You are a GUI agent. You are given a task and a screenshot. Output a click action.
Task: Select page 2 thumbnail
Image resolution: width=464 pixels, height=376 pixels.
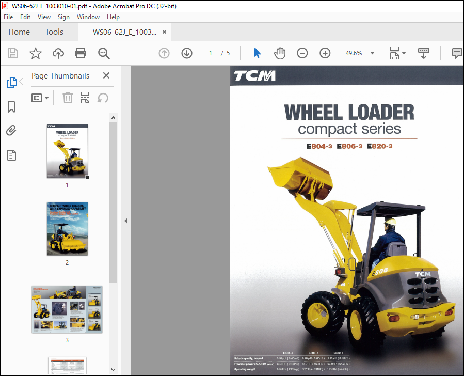click(68, 229)
